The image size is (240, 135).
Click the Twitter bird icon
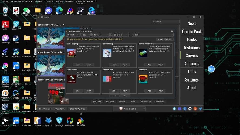pyautogui.click(x=200, y=109)
